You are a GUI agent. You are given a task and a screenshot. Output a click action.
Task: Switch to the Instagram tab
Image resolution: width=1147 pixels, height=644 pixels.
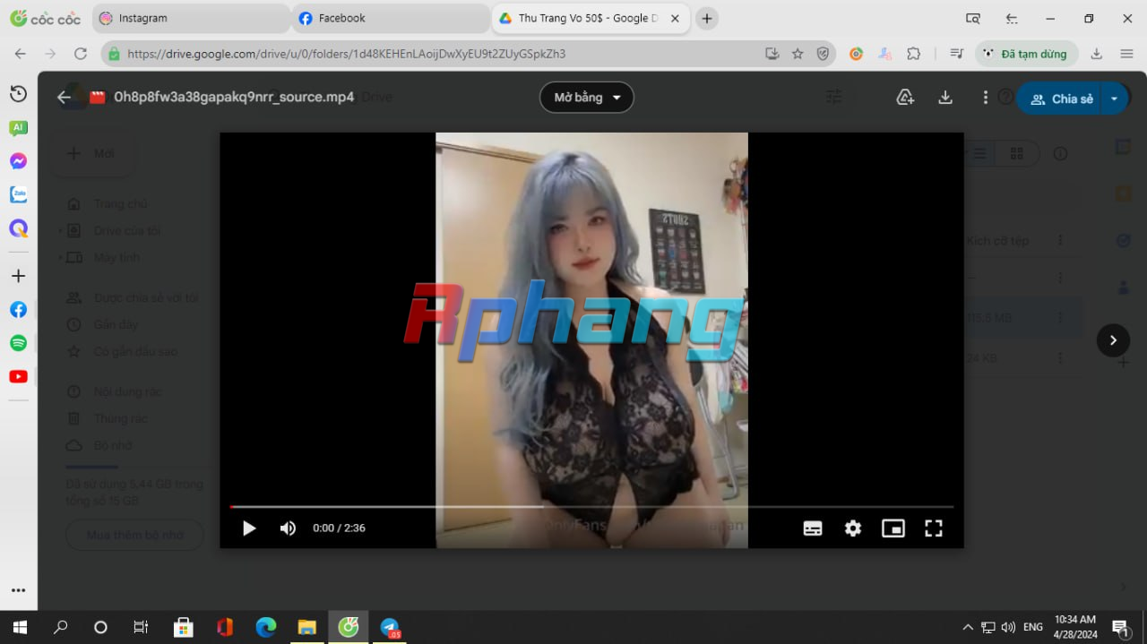[193, 18]
